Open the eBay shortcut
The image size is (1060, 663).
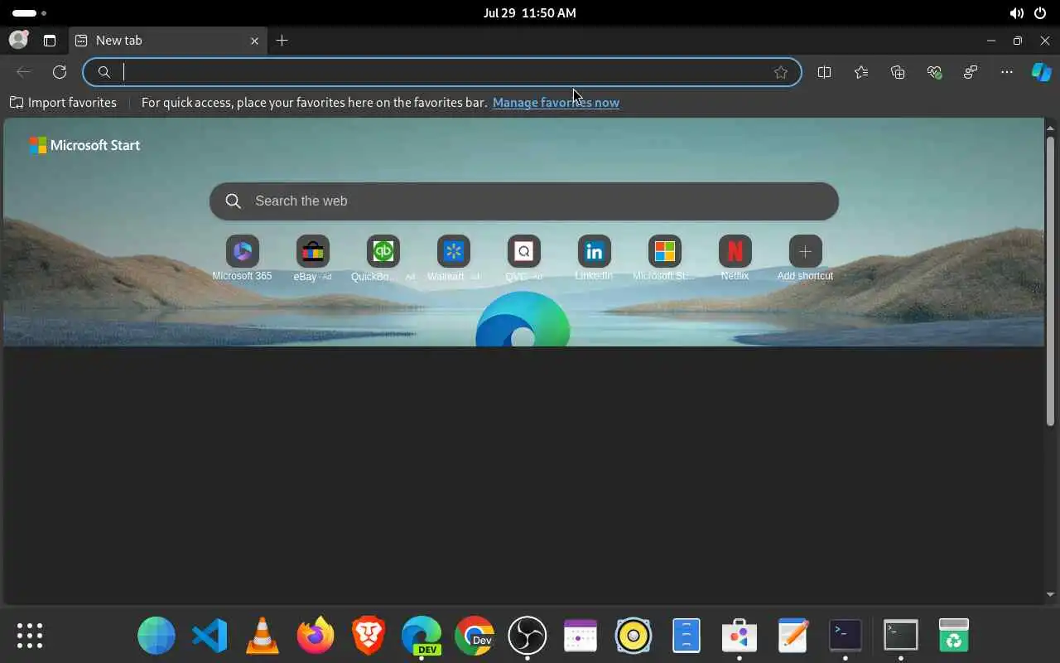tap(312, 259)
